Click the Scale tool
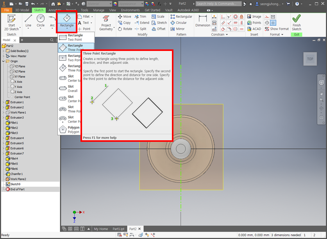The image size is (327, 239). click(158, 16)
